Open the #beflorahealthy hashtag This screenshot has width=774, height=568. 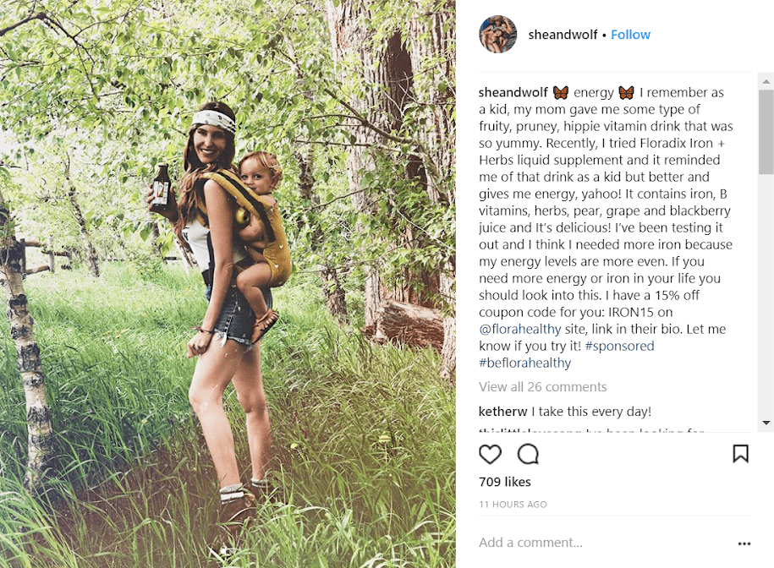pyautogui.click(x=524, y=363)
